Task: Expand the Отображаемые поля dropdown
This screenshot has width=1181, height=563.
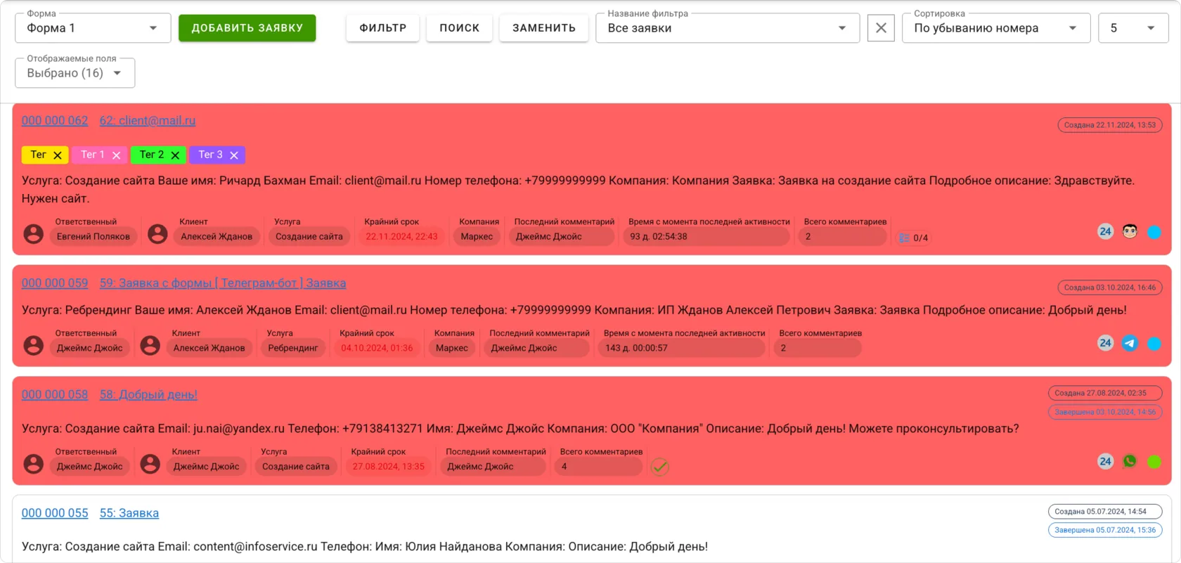Action: (75, 73)
